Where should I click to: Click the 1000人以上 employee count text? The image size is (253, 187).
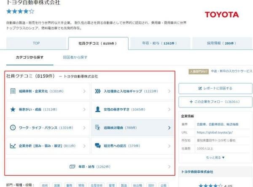(205, 149)
